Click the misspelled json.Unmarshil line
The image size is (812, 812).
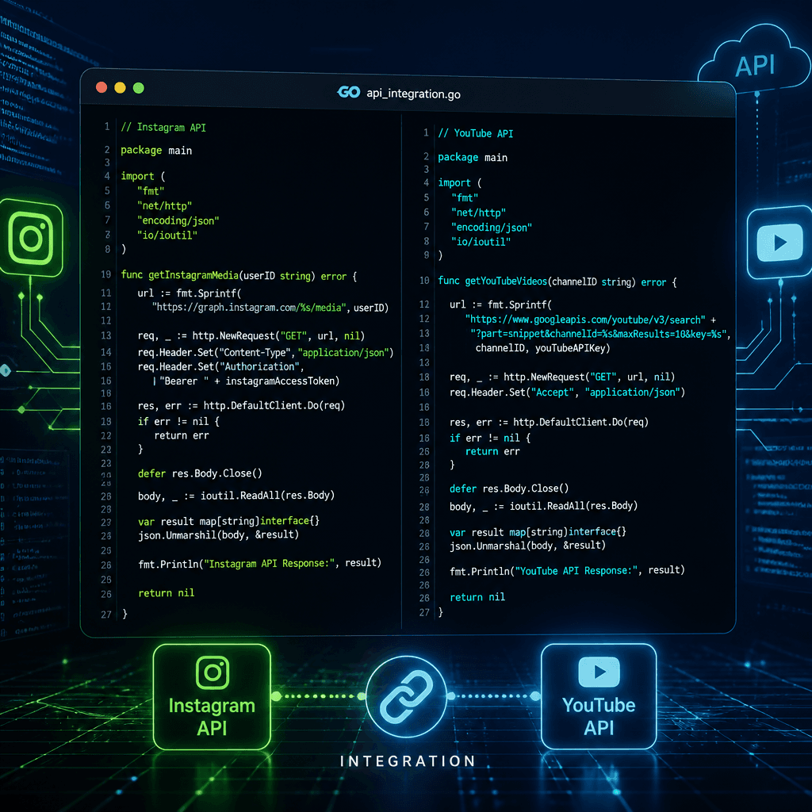tap(218, 535)
